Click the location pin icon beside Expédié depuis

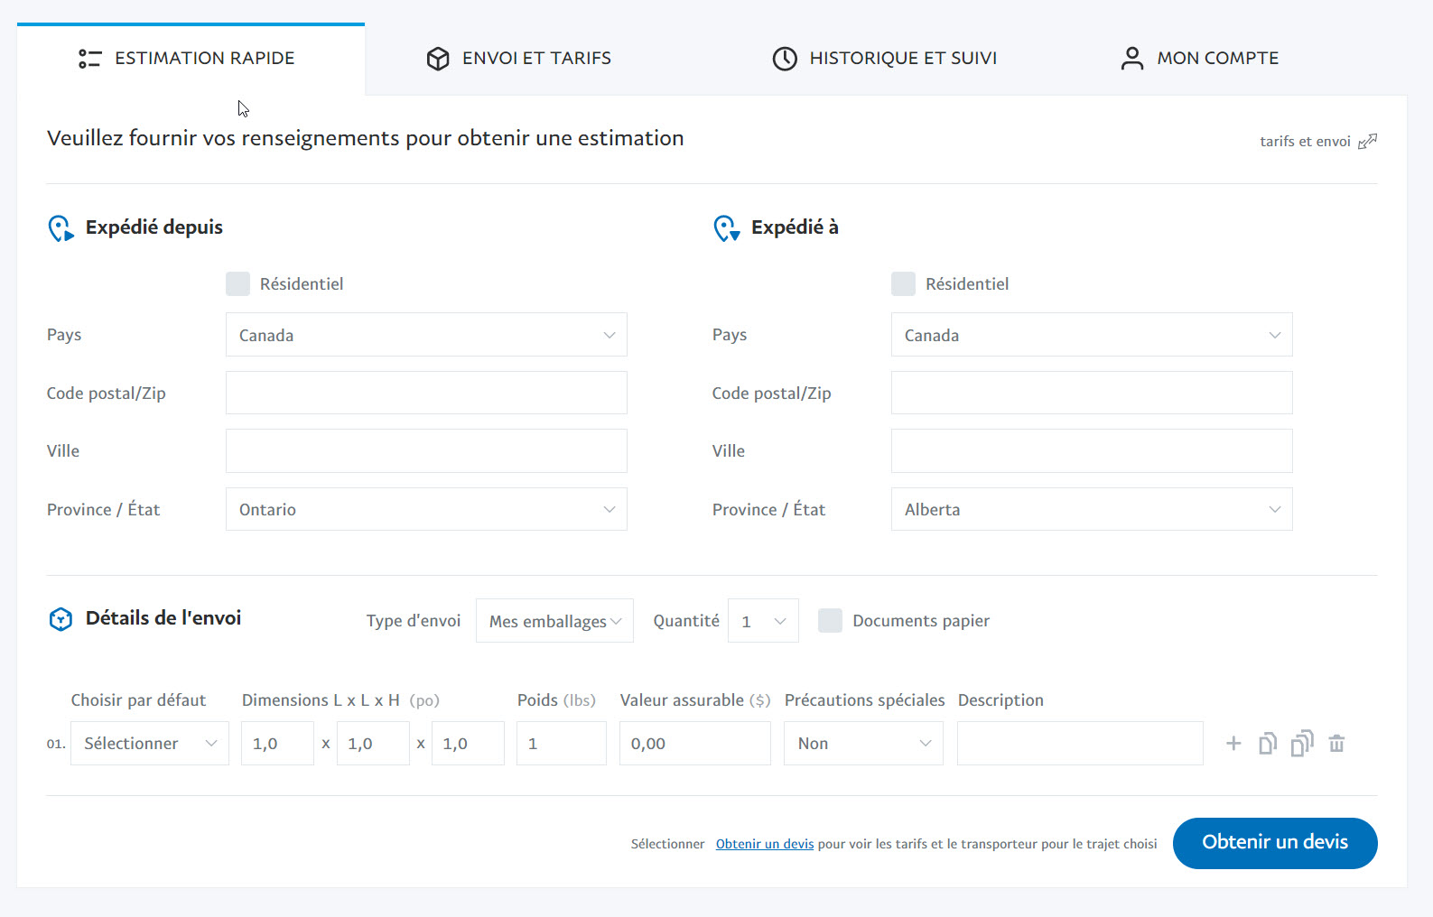(x=60, y=228)
